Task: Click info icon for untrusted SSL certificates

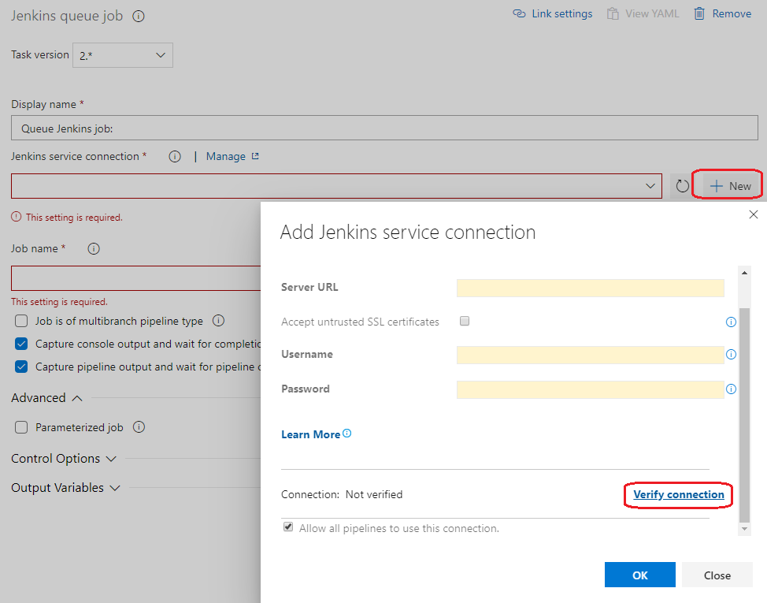Action: 731,322
